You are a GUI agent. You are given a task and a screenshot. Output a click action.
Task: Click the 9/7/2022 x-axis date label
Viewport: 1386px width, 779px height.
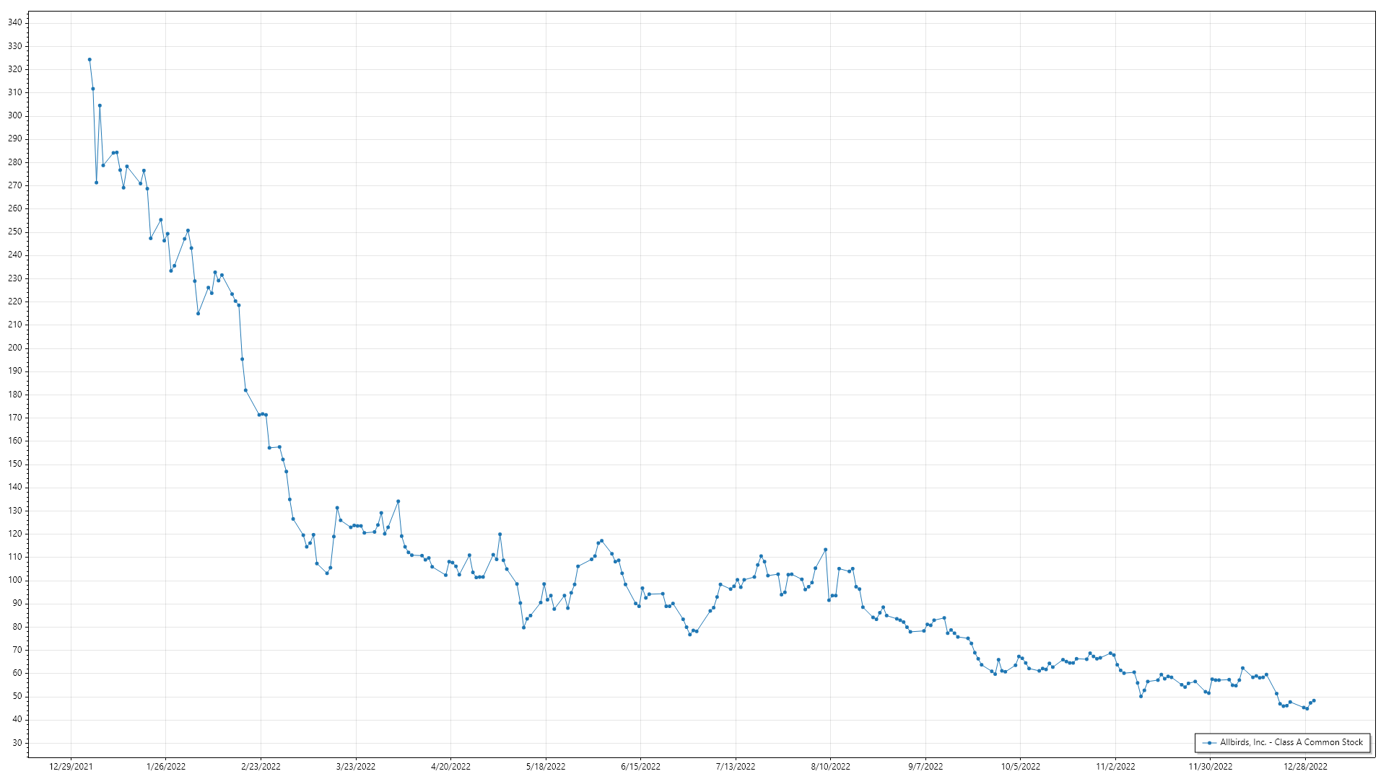pyautogui.click(x=925, y=766)
